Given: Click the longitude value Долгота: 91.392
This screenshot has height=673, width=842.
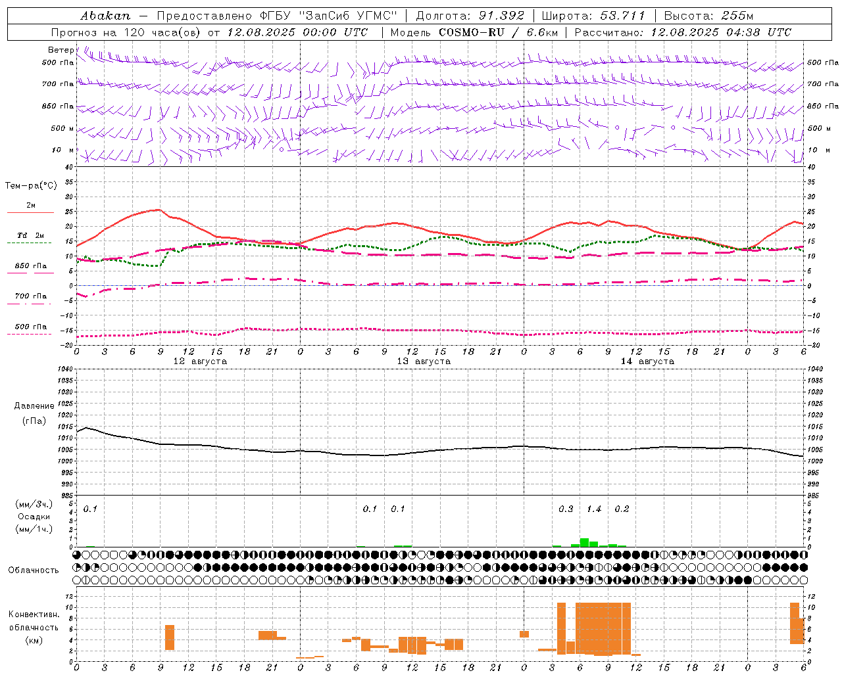Looking at the screenshot, I should [x=470, y=16].
